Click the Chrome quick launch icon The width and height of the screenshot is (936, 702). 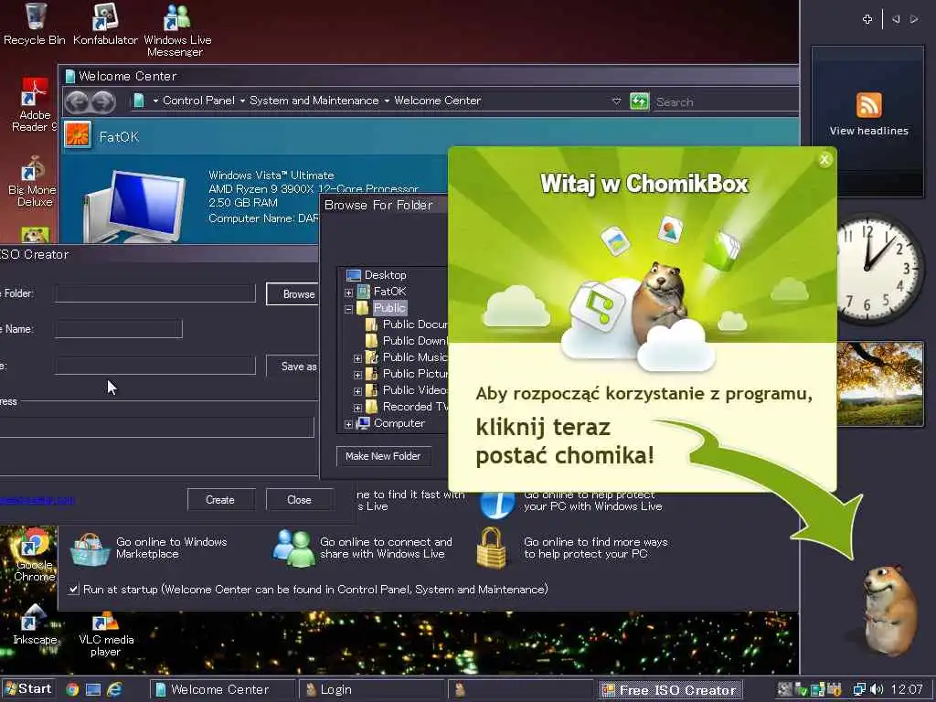72,689
